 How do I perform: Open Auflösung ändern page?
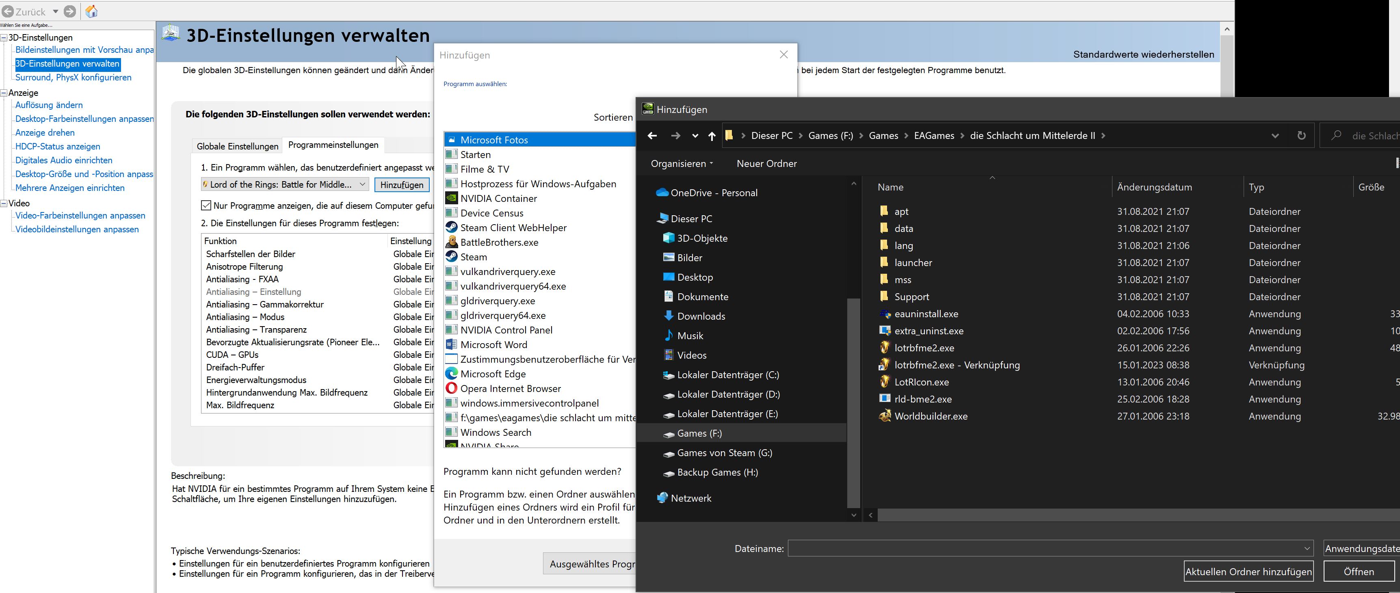point(49,106)
